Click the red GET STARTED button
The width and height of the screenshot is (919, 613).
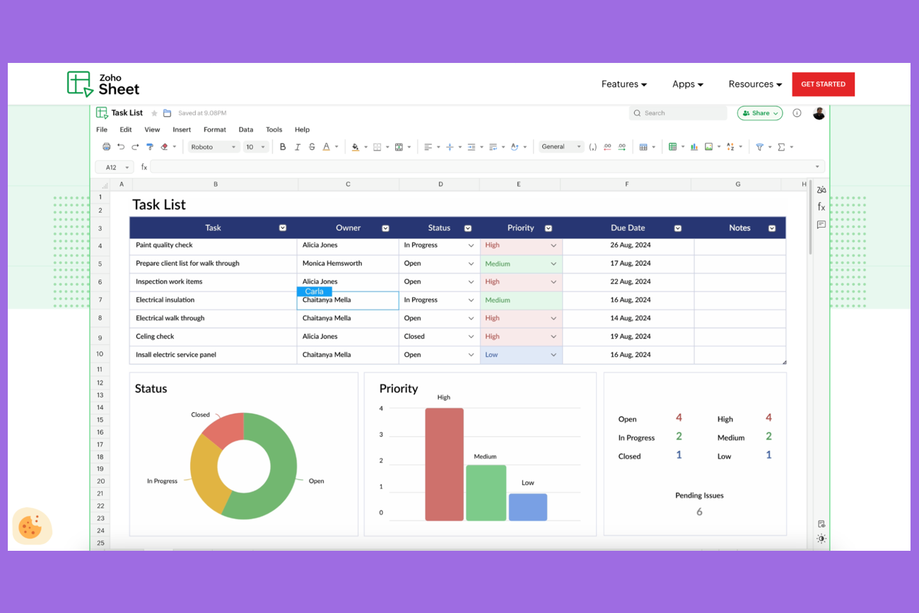[823, 84]
